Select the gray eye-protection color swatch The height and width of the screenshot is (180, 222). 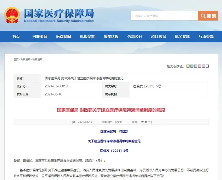pos(196,66)
